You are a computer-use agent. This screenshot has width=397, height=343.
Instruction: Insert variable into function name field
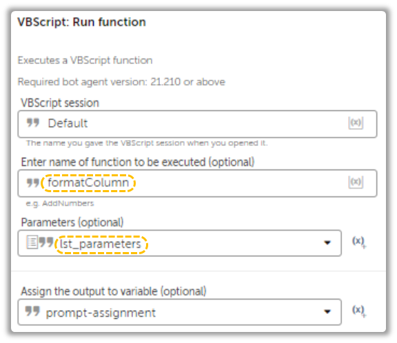tap(356, 182)
